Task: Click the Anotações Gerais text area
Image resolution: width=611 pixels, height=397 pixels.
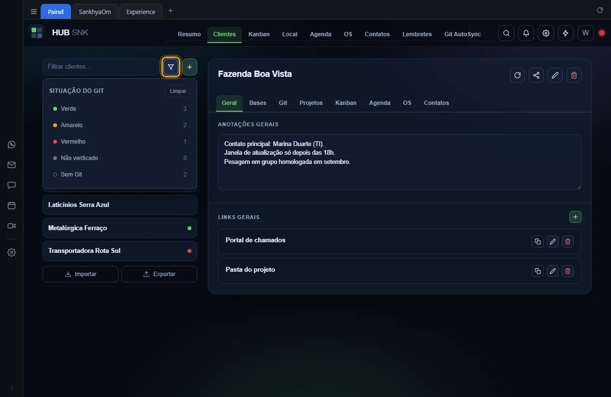Action: [400, 162]
